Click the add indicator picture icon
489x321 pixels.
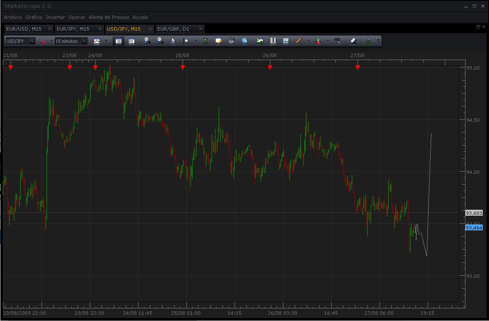[260, 41]
